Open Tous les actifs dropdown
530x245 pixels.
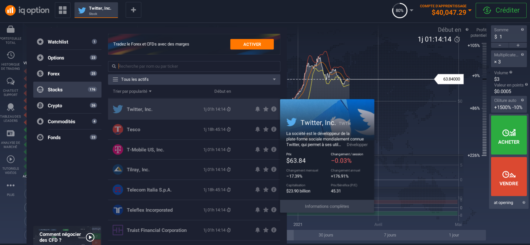[194, 79]
